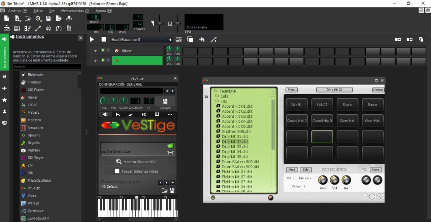431x222 pixels.
Task: Expand the Cells folder in Poise browser
Action: pyautogui.click(x=217, y=96)
